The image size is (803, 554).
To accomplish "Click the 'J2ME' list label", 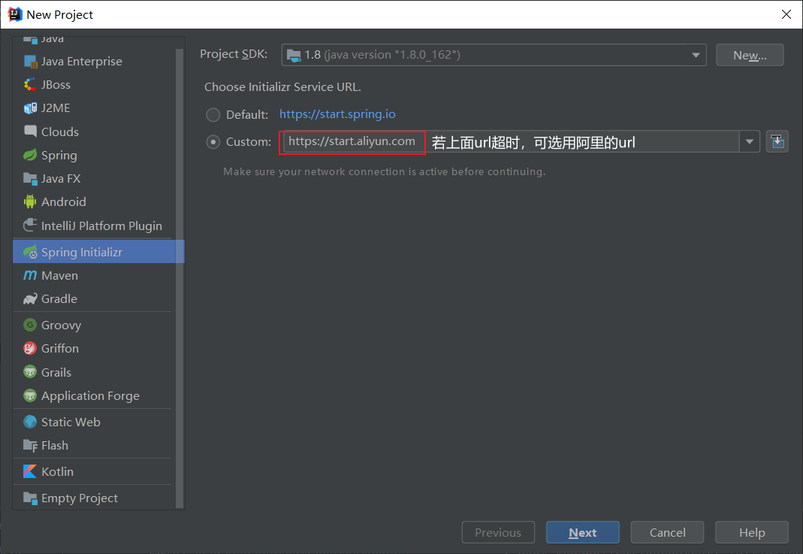I will click(x=56, y=108).
